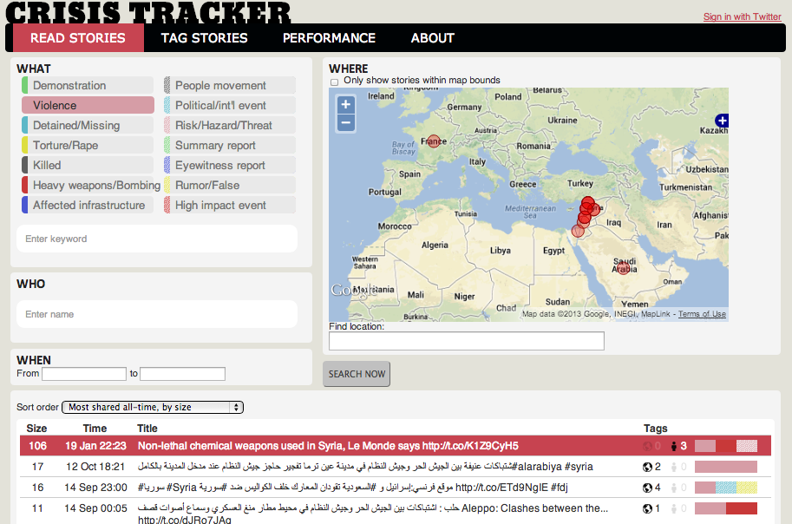
Task: Click person icon in highlighted story row
Action: click(672, 446)
